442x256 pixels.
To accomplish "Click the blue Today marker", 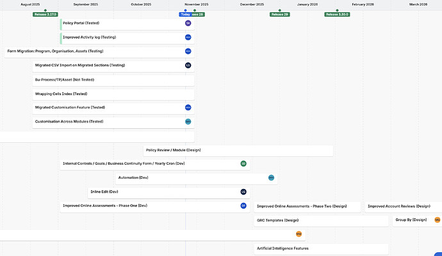I will (184, 14).
